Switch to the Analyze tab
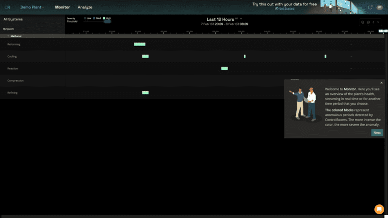This screenshot has height=218, width=388. (85, 7)
